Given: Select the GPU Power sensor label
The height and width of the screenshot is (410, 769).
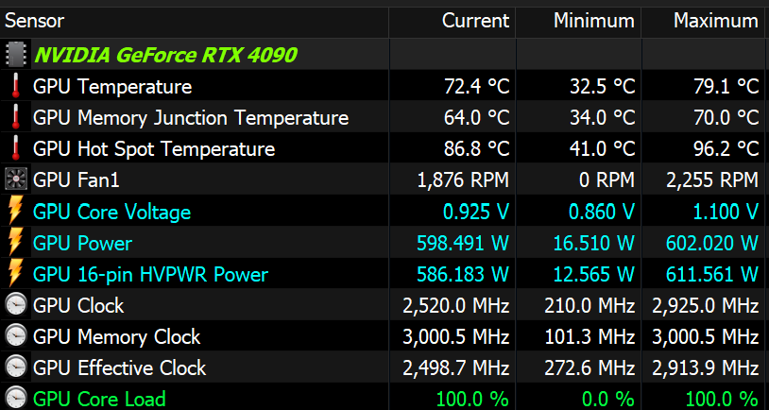Looking at the screenshot, I should pos(82,243).
